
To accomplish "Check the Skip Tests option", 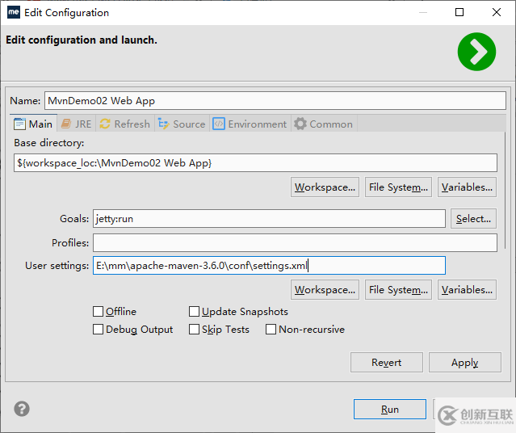I will [195, 329].
